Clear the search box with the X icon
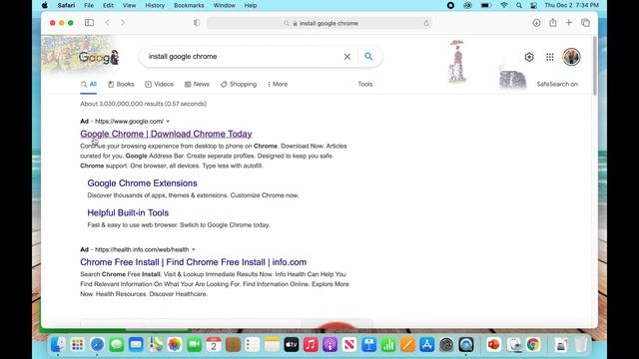 tap(347, 57)
